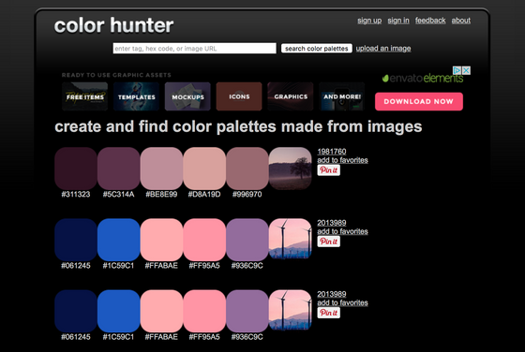This screenshot has height=352, width=525.
Task: Open the sign up link
Action: tap(369, 21)
